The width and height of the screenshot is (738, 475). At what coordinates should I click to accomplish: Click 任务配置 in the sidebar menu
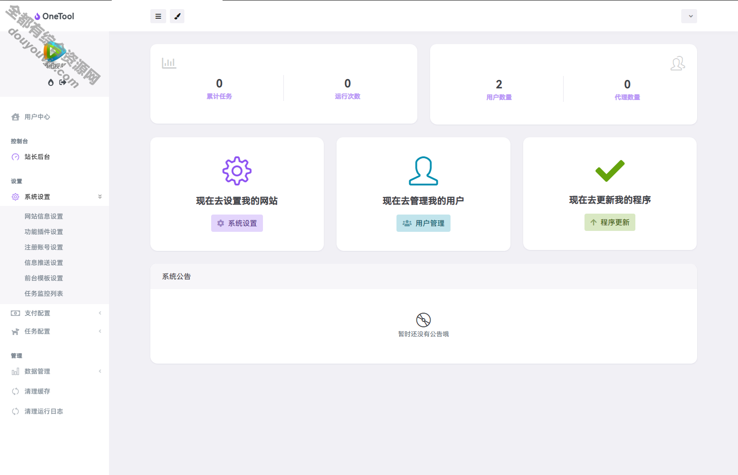click(x=37, y=331)
